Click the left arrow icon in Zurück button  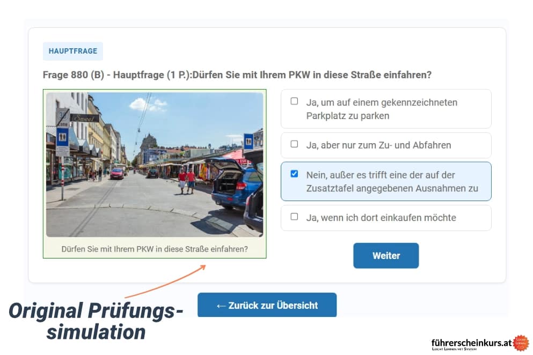(x=221, y=306)
